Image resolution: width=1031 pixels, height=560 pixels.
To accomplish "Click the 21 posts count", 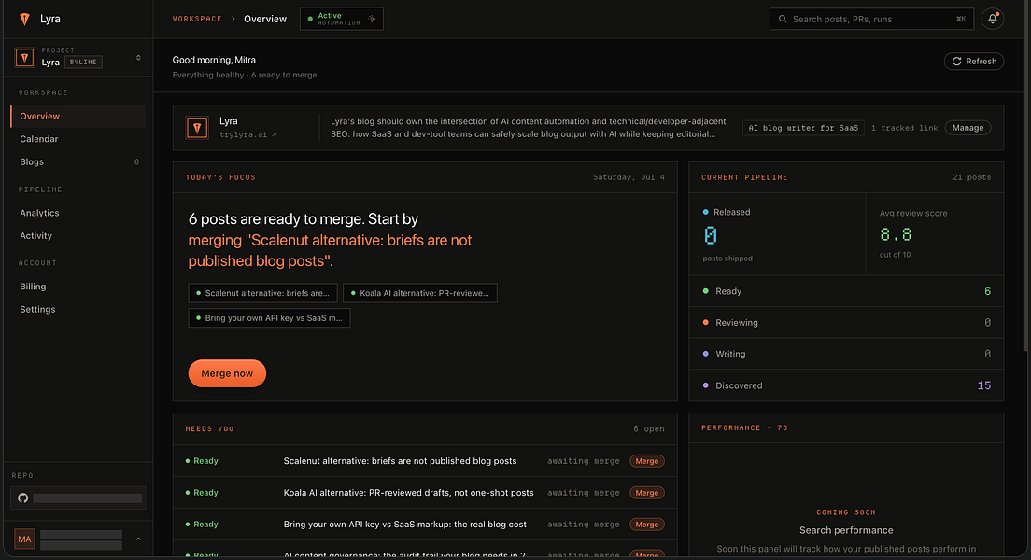I will tap(971, 177).
